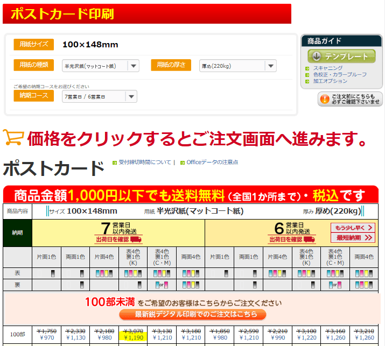Click the orange warning ご注文前に確認 button
The height and width of the screenshot is (346, 385).
click(x=350, y=99)
